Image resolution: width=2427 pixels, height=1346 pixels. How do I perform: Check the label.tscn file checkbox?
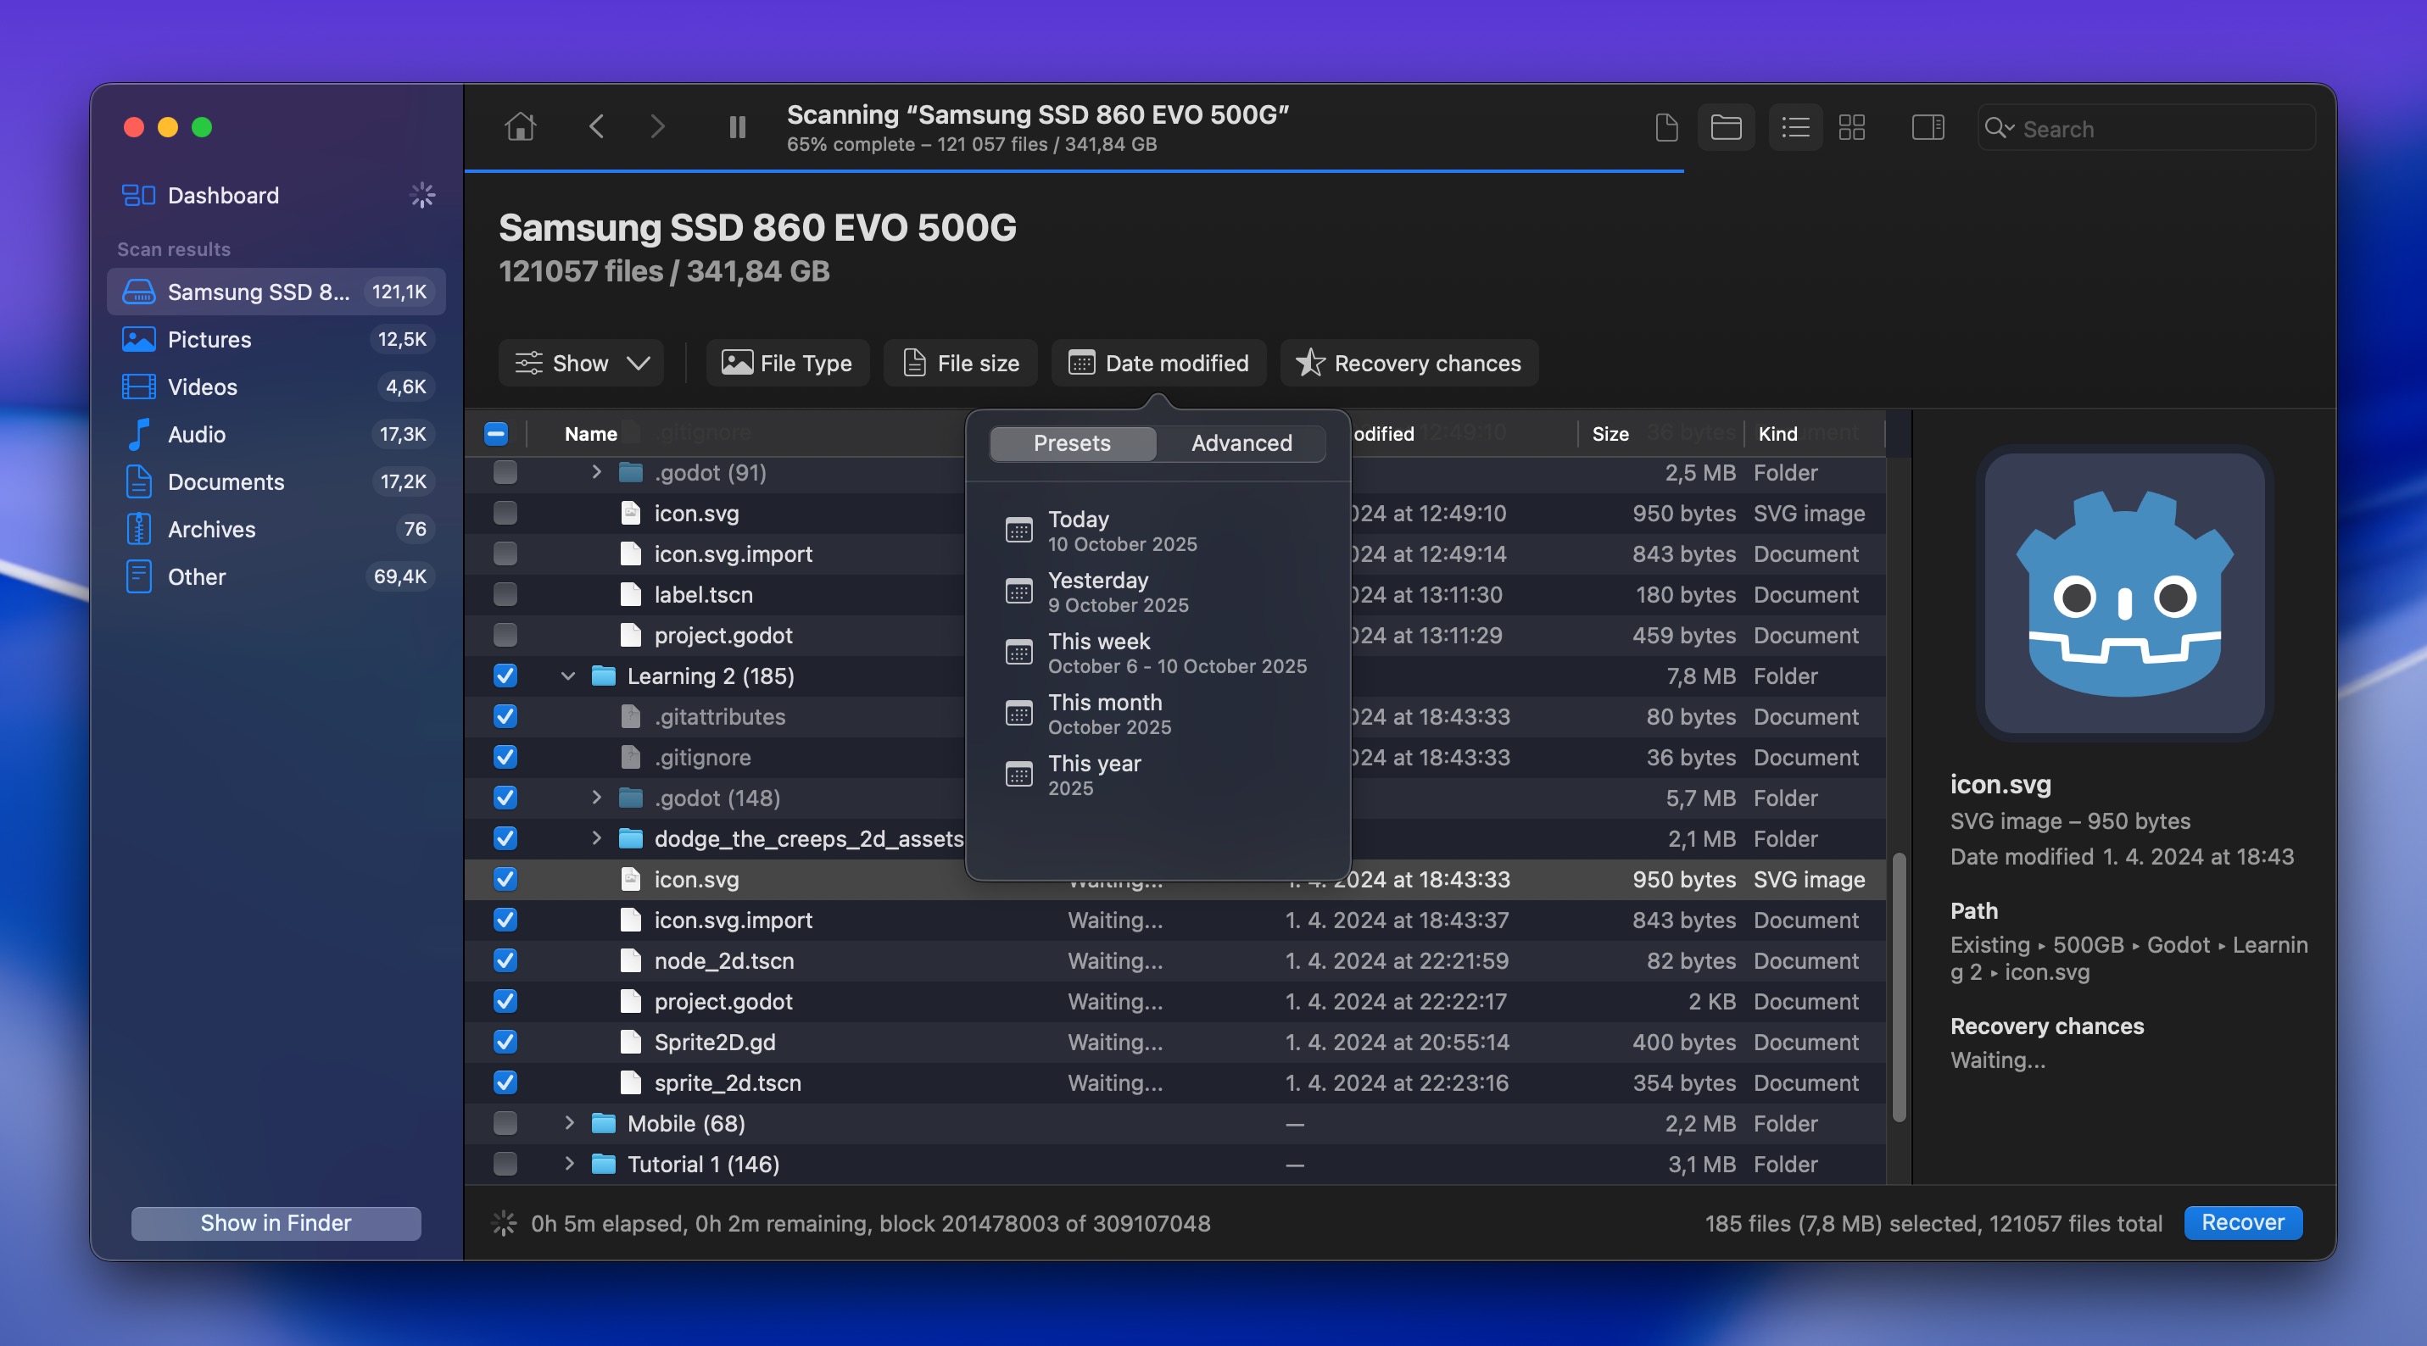pyautogui.click(x=505, y=594)
